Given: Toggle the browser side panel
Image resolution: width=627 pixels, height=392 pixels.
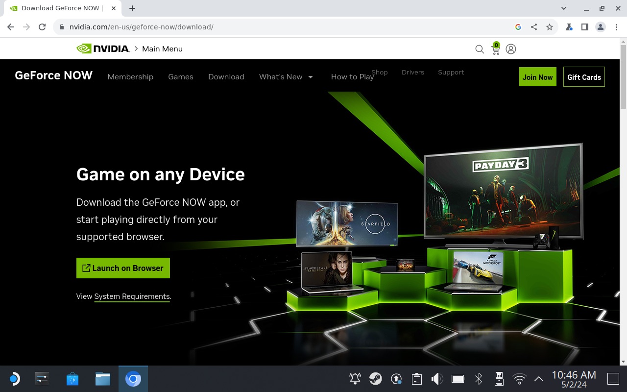Looking at the screenshot, I should tap(585, 27).
